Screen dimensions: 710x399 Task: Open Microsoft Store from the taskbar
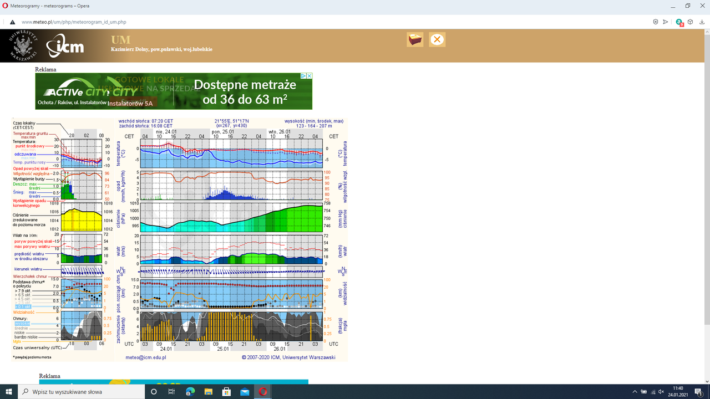coord(226,392)
